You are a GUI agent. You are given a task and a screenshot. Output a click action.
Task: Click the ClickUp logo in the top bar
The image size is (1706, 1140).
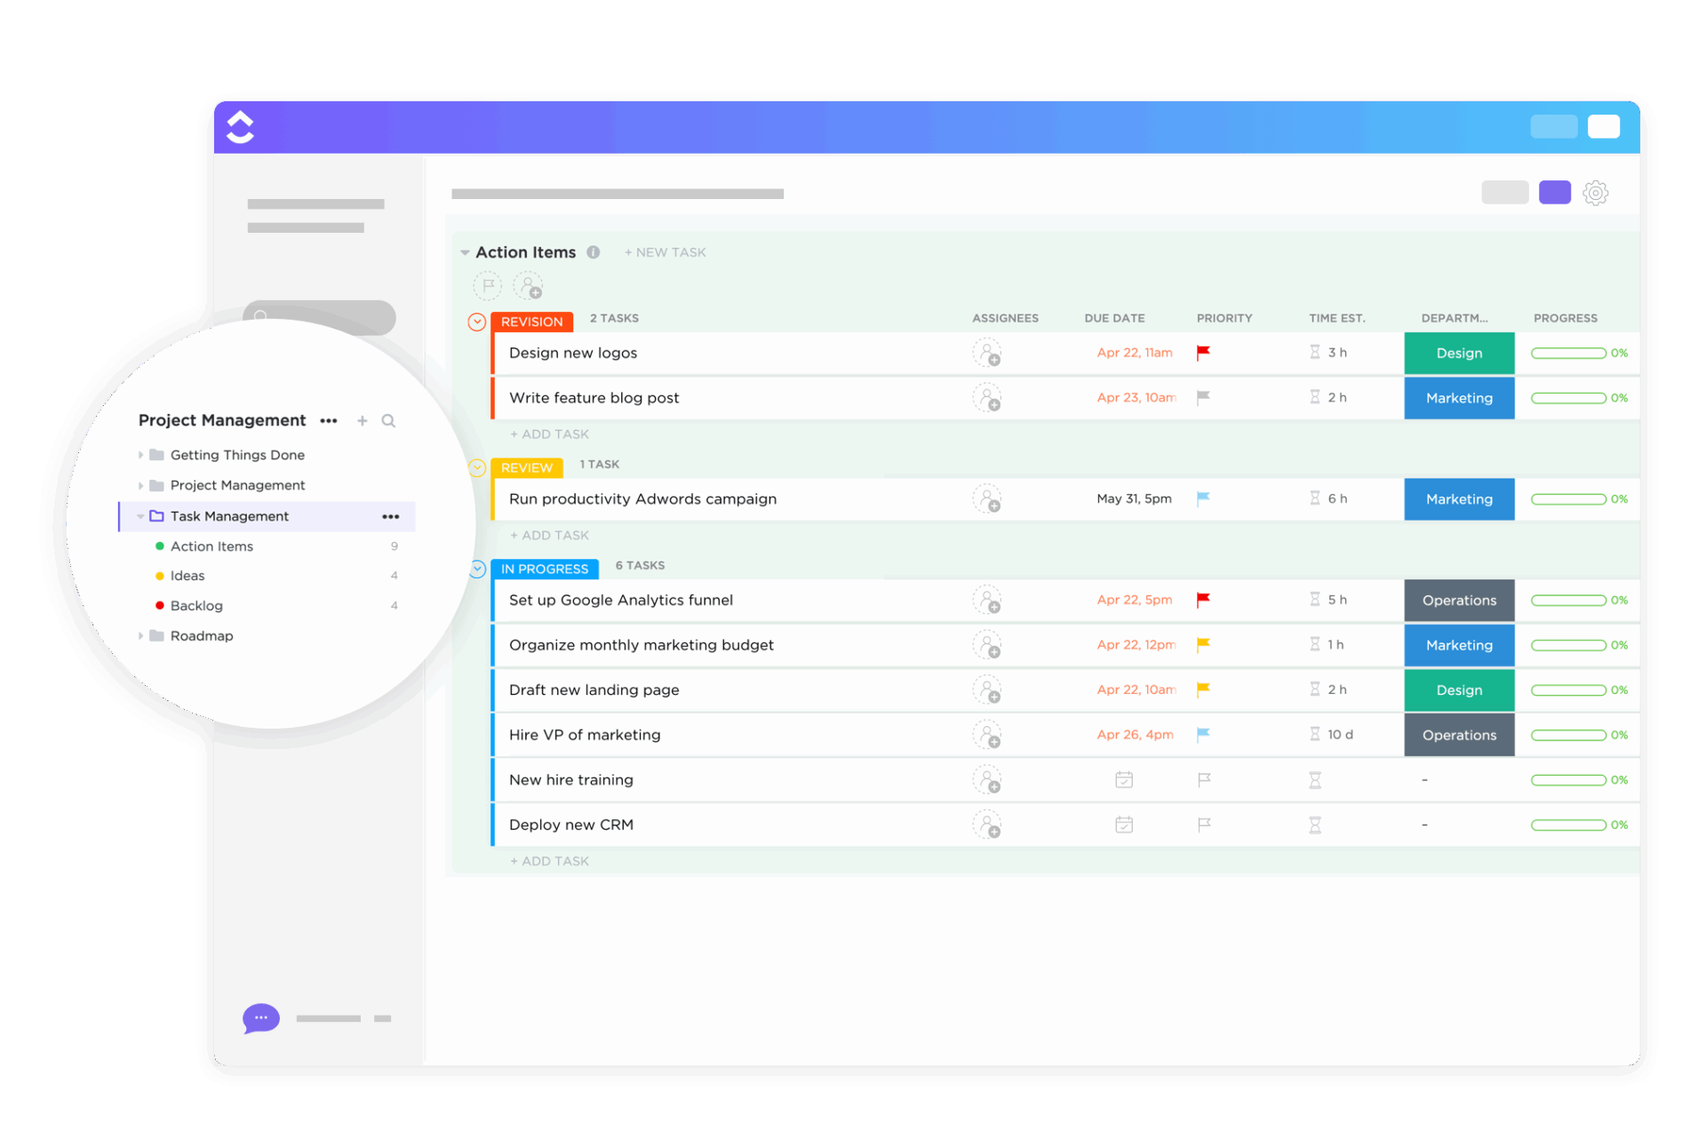(x=241, y=126)
